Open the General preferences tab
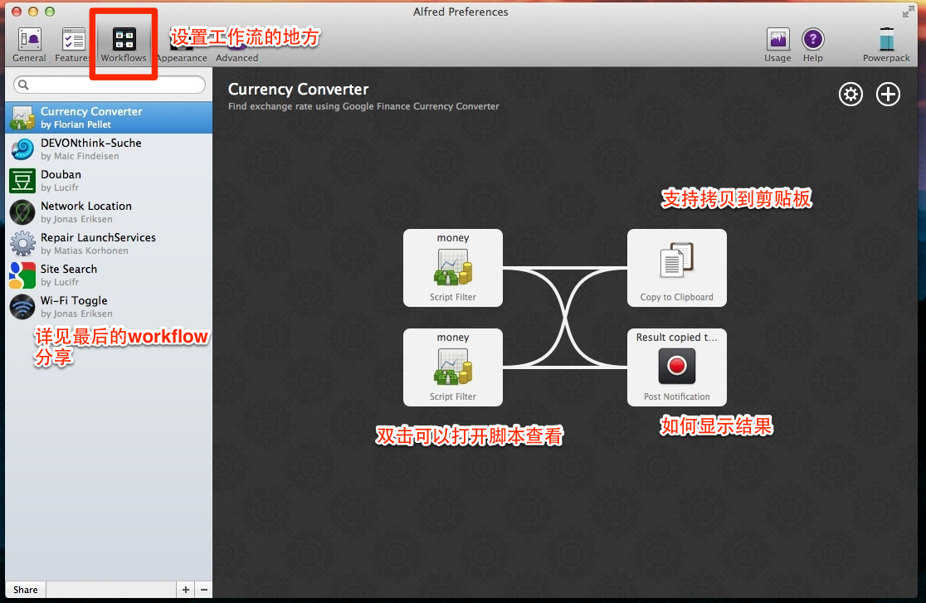 click(29, 45)
